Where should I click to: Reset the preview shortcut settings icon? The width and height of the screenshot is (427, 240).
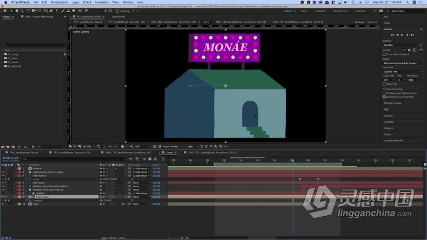[x=421, y=45]
